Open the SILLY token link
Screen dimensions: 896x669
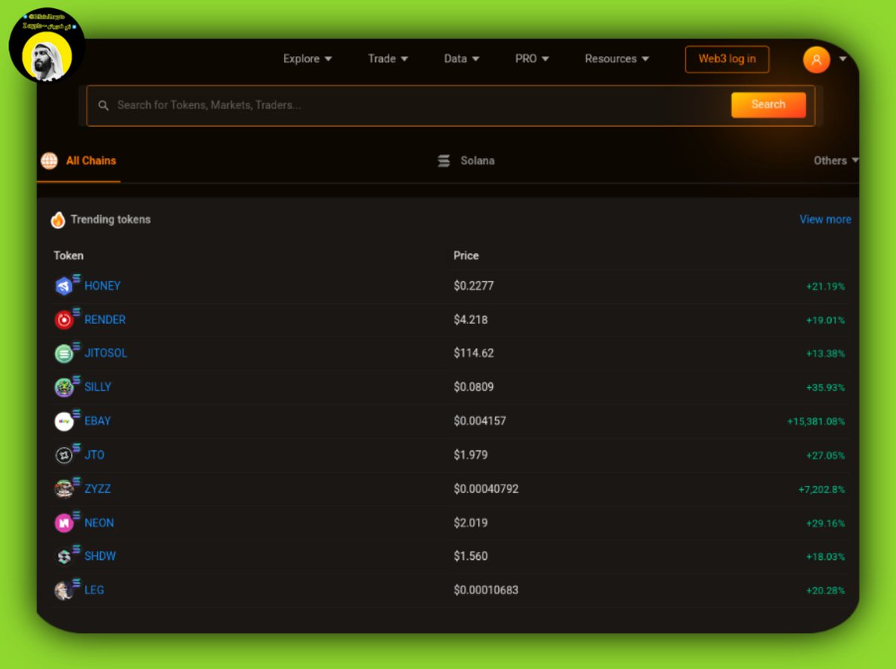click(98, 387)
